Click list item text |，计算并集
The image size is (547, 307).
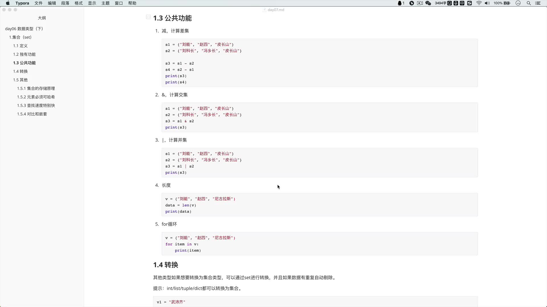[x=174, y=140]
